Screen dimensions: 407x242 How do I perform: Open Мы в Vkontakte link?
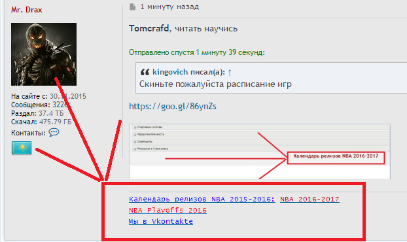click(x=161, y=222)
